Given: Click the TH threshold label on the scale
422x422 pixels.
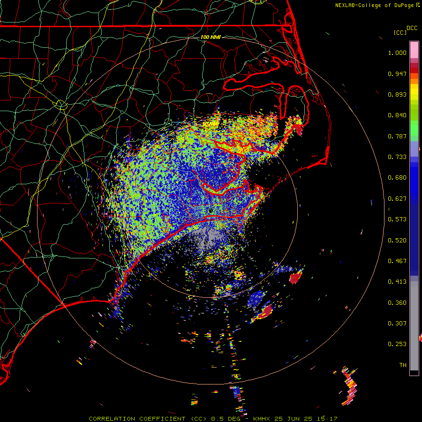Looking at the screenshot, I should [403, 365].
